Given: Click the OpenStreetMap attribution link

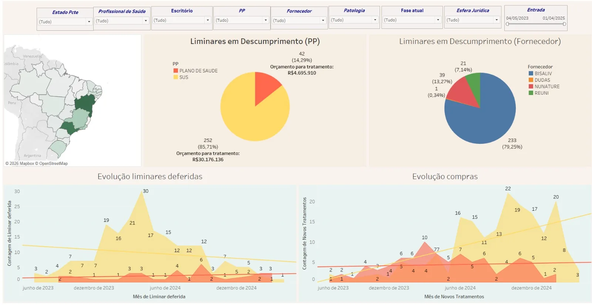Looking at the screenshot, I should tap(54, 163).
